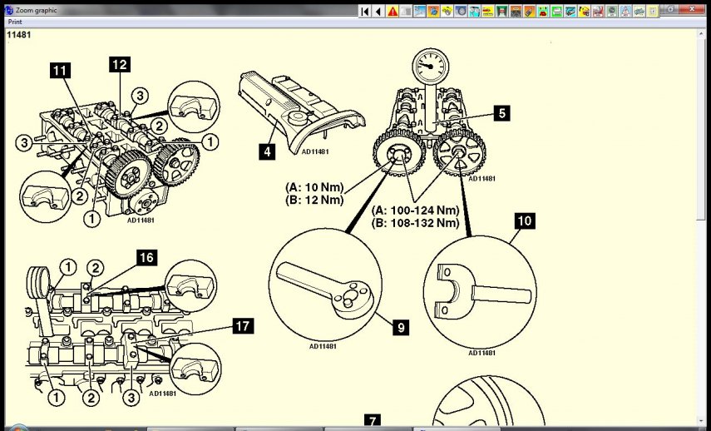Image resolution: width=711 pixels, height=431 pixels.
Task: Open the blue car toolbar icon
Action: click(x=570, y=12)
